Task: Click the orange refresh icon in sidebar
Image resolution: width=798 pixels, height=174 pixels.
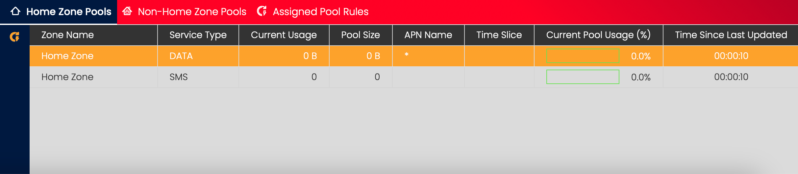Action: pyautogui.click(x=14, y=36)
